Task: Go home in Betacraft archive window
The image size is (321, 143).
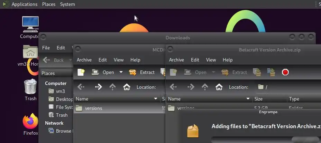Action: (x=219, y=87)
